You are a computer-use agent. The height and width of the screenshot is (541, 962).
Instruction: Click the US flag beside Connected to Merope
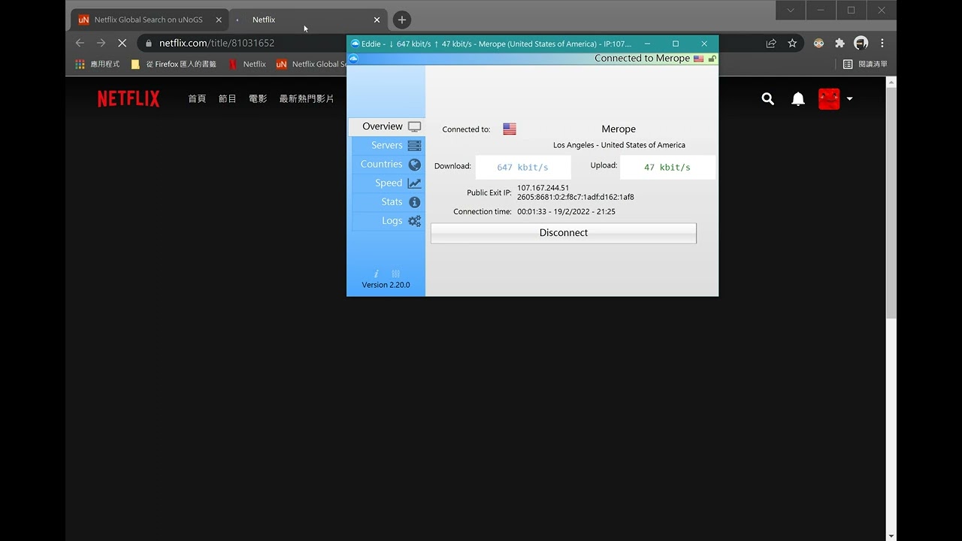point(699,59)
